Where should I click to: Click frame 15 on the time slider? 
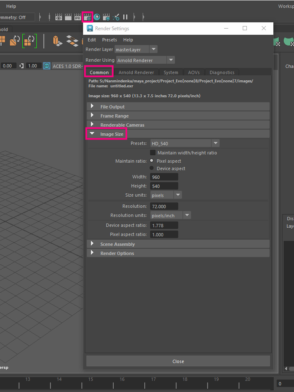click(x=91, y=379)
